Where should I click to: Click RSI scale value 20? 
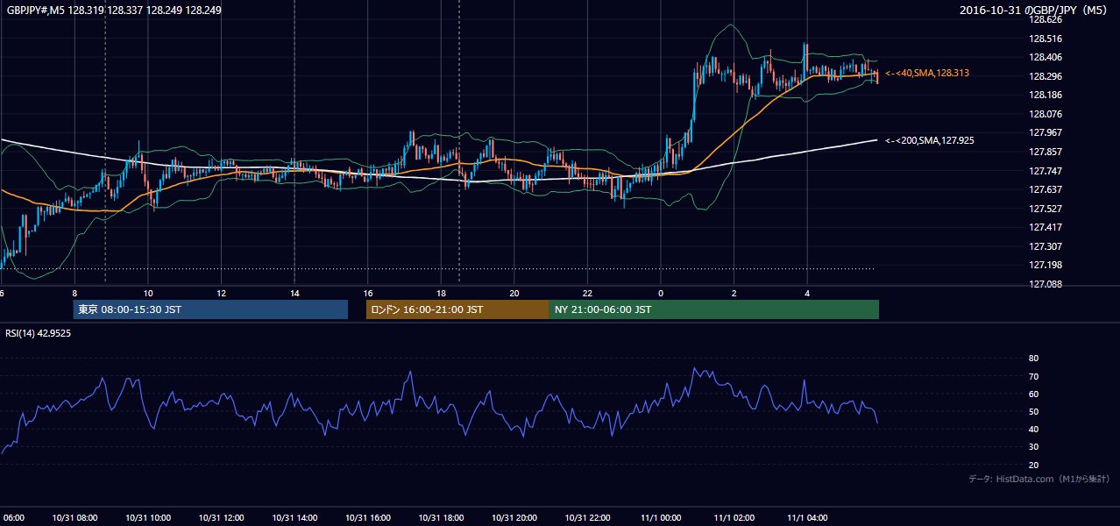tap(1033, 466)
